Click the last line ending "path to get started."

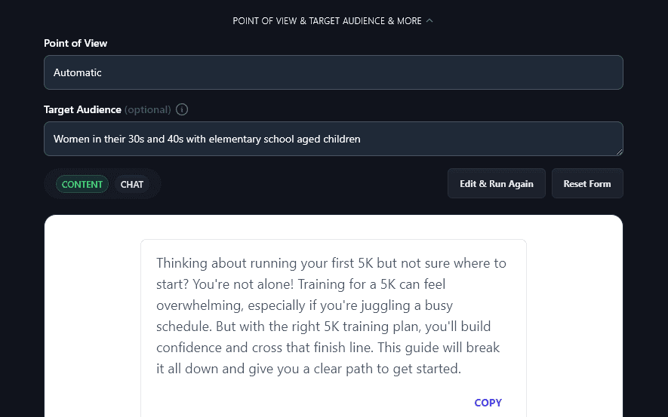point(308,369)
